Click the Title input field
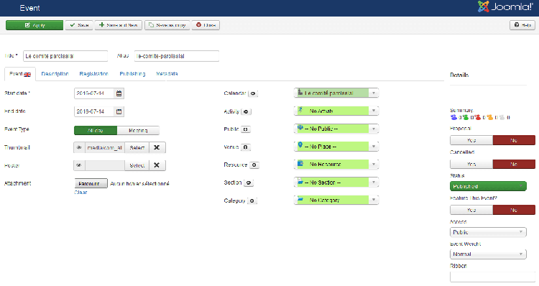The height and width of the screenshot is (286, 539). click(65, 56)
